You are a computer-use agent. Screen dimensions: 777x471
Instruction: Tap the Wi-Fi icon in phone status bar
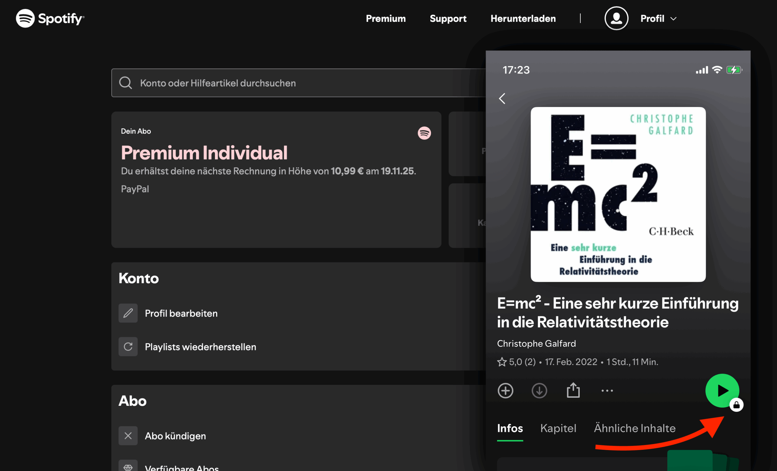pyautogui.click(x=717, y=70)
